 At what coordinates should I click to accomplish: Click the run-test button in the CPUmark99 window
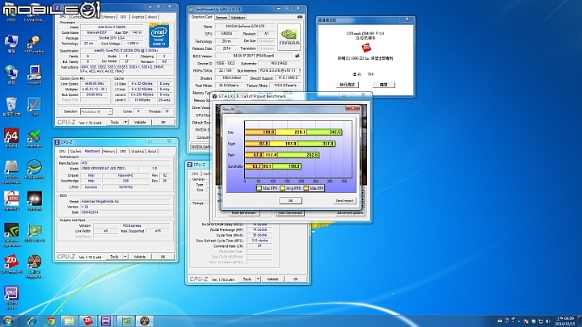347,85
